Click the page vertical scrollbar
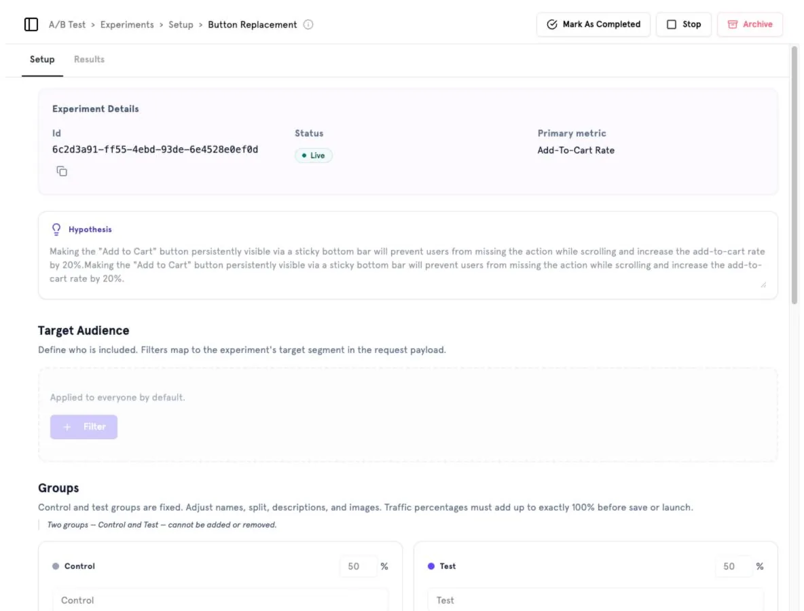804x611 pixels. tap(794, 174)
